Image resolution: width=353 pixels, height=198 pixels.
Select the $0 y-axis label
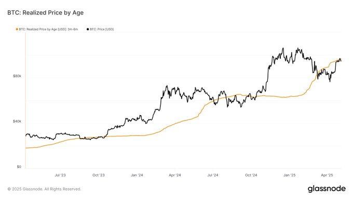19,166
